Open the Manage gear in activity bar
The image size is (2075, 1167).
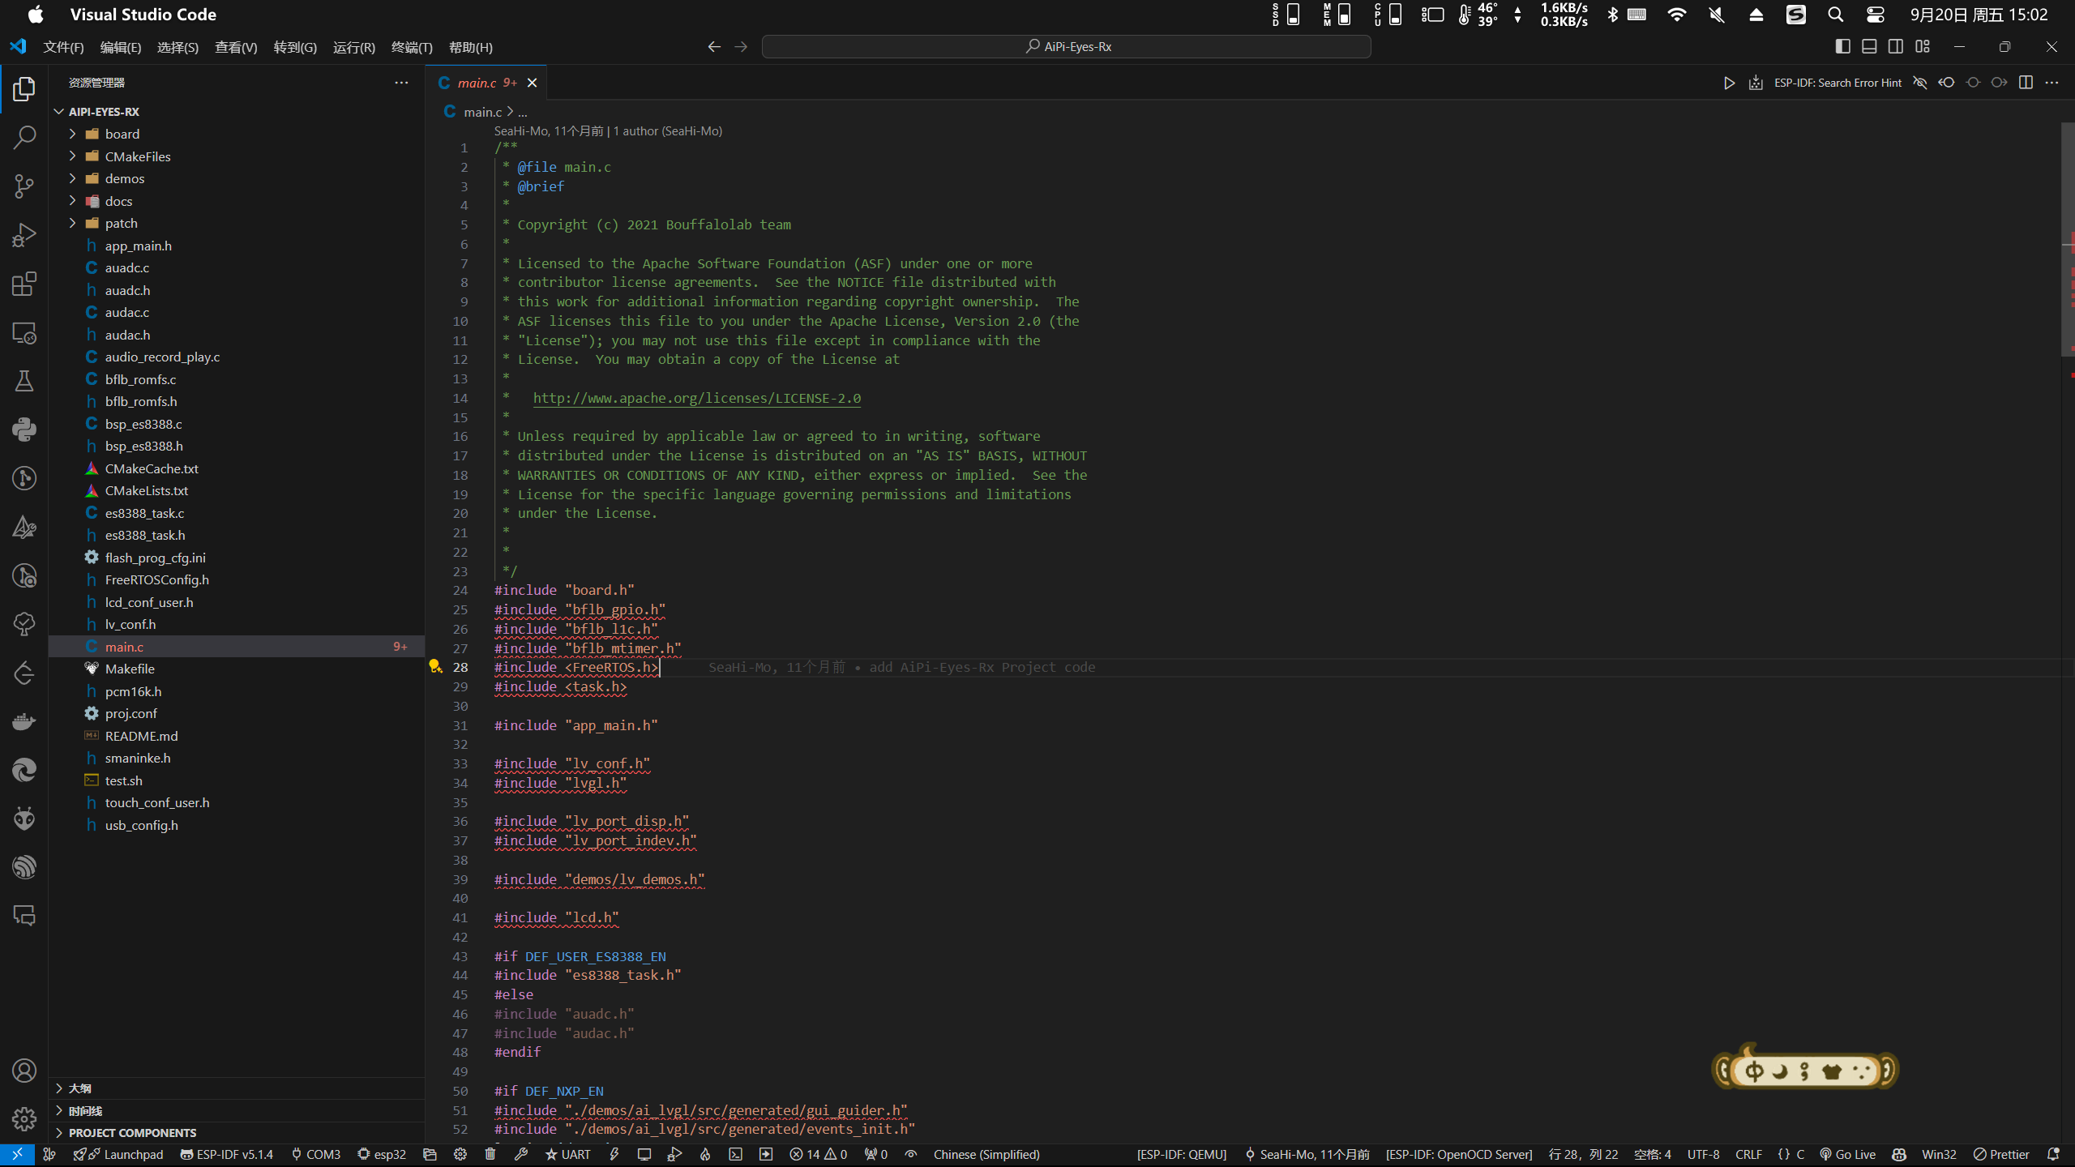pyautogui.click(x=24, y=1119)
